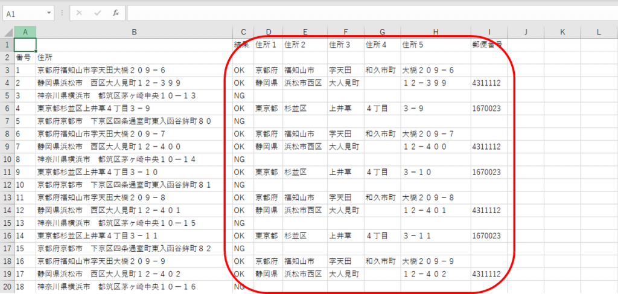Click '4311112' cell in row 4

(489, 83)
